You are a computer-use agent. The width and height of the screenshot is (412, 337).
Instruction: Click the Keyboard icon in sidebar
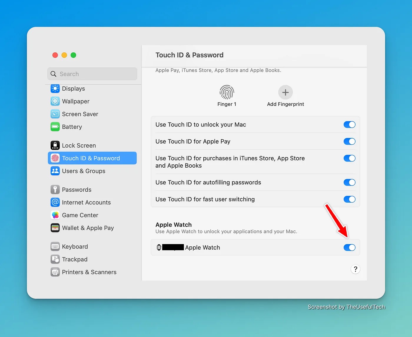point(55,246)
